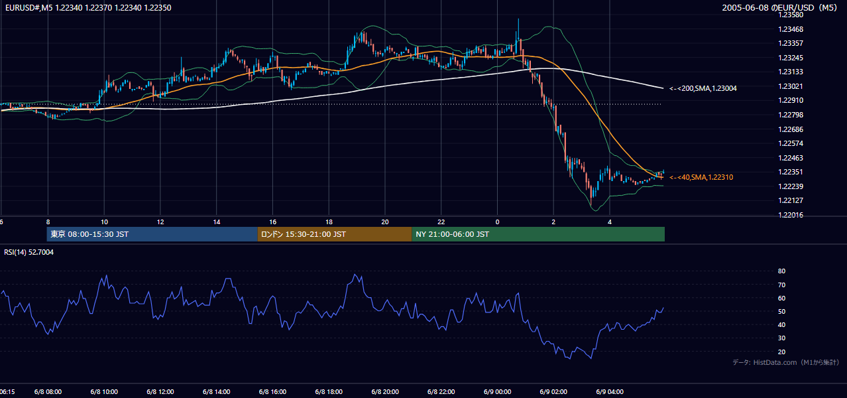Click the 6/8 16:00 time label
This screenshot has width=847, height=398.
pos(272,391)
